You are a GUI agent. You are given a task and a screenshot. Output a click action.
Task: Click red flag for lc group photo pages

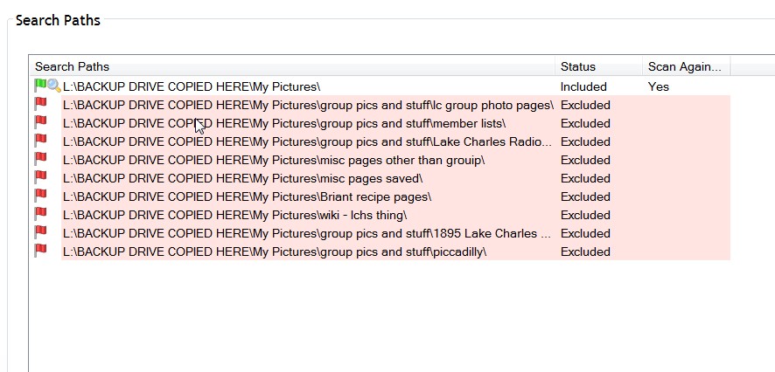tap(40, 105)
